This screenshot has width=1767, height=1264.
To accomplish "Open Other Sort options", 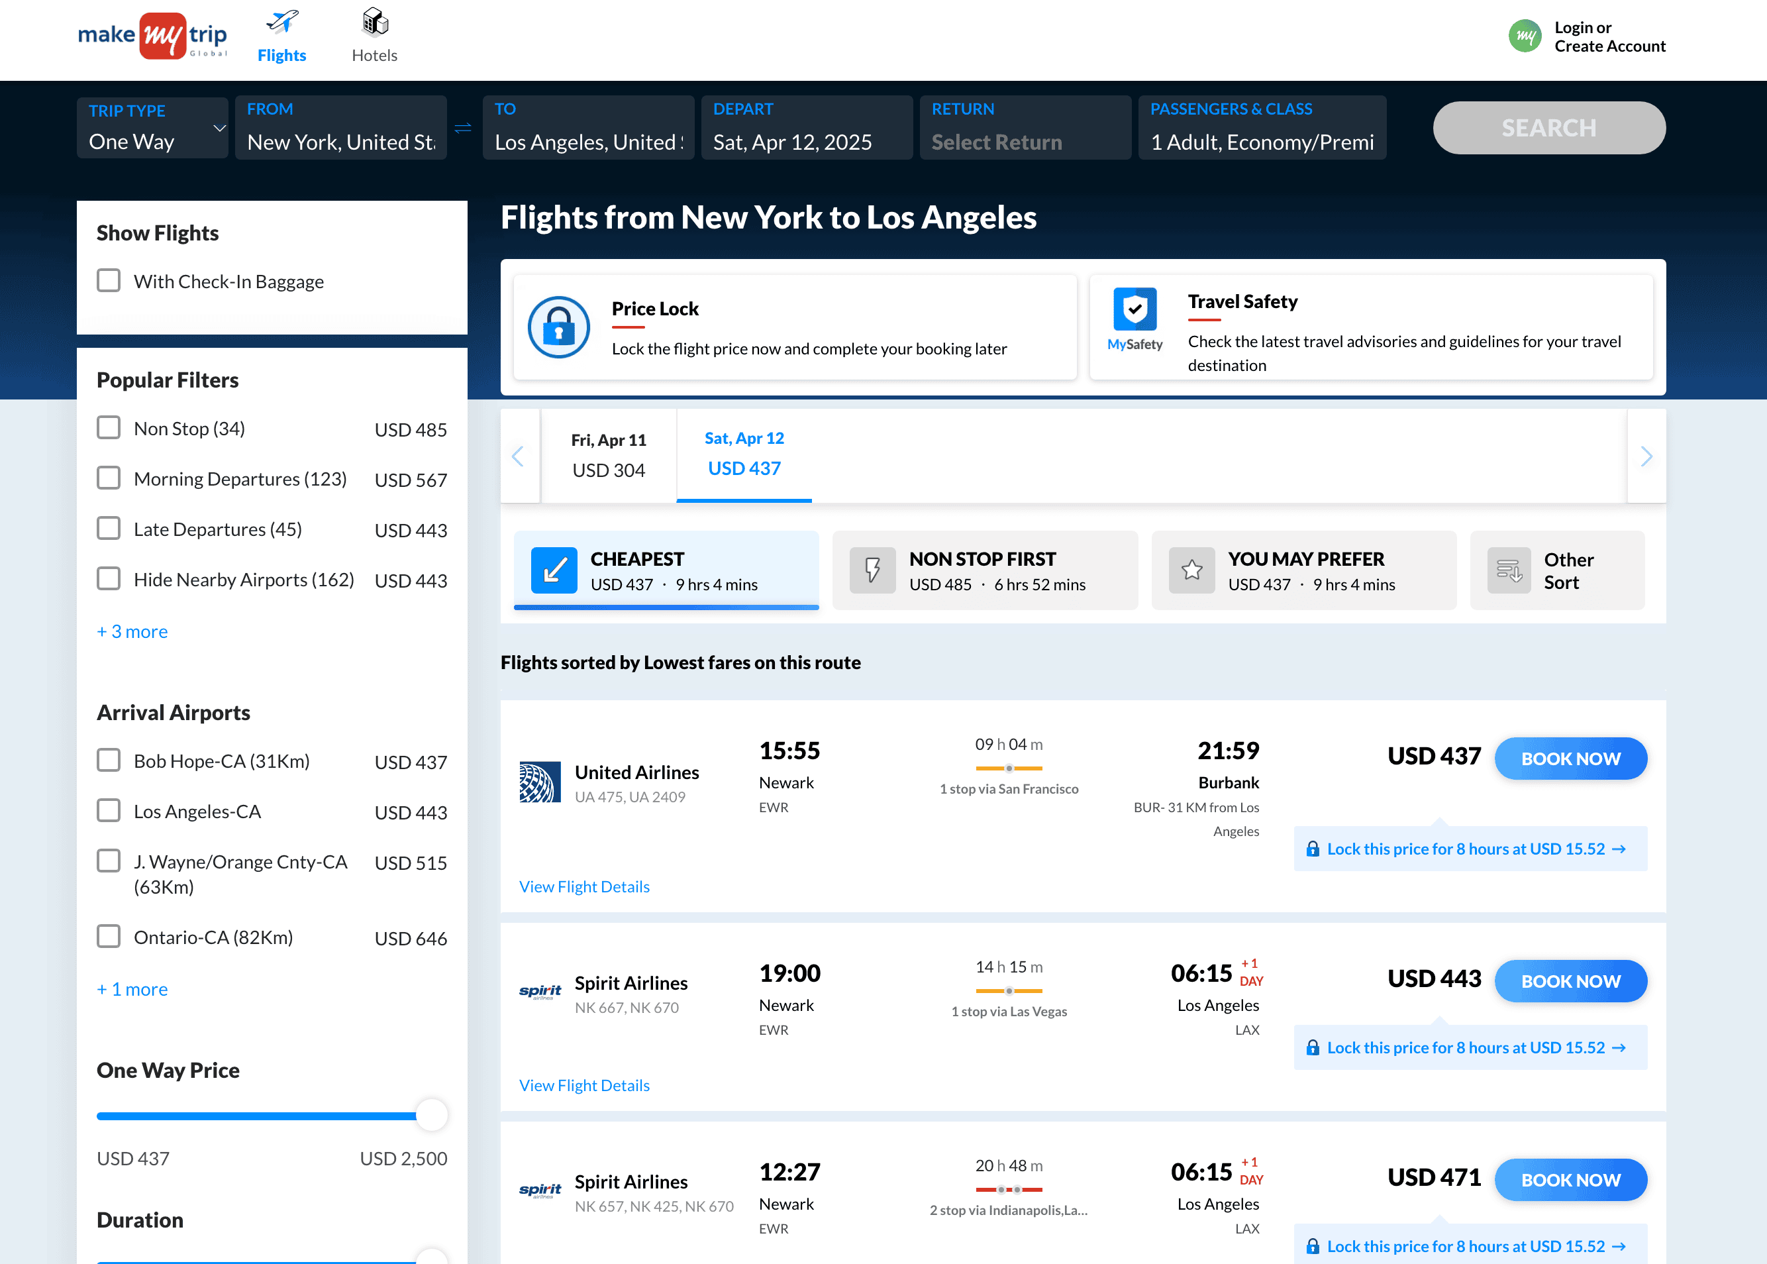I will click(x=1558, y=570).
